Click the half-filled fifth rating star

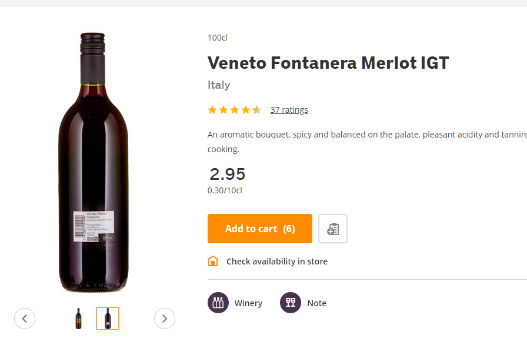coord(257,110)
